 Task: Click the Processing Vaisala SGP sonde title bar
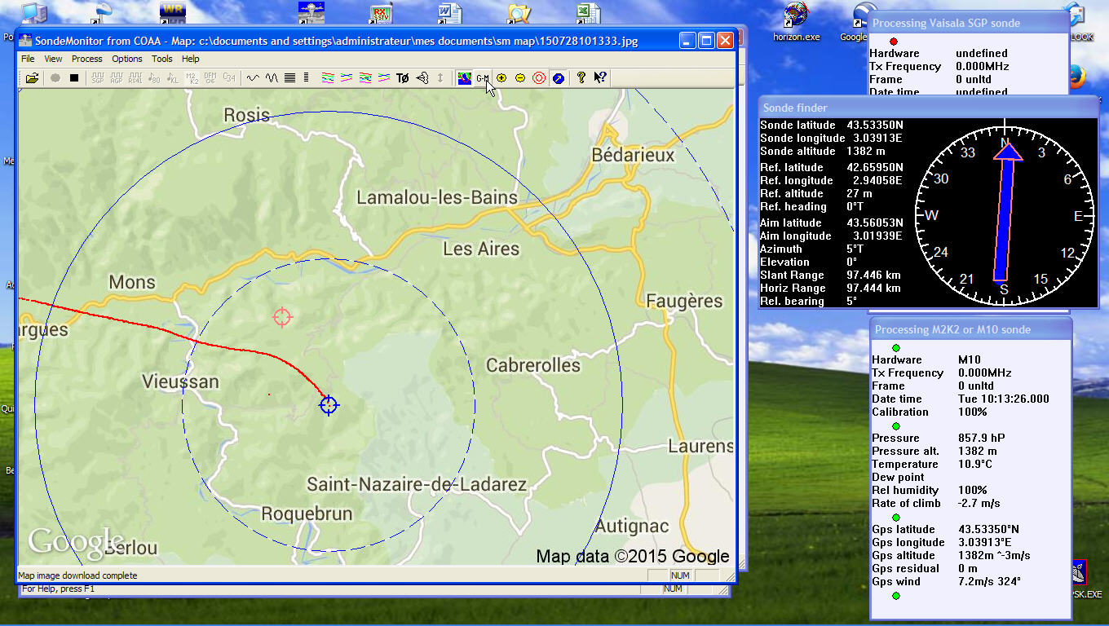pyautogui.click(x=967, y=23)
